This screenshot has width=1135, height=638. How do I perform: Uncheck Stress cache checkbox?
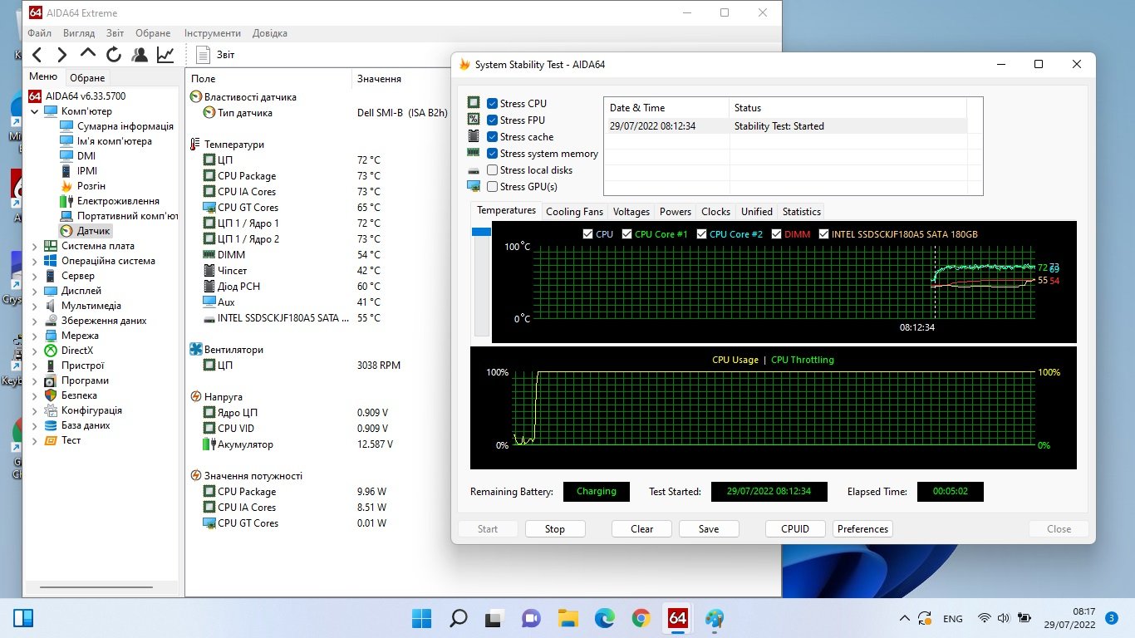pyautogui.click(x=493, y=137)
